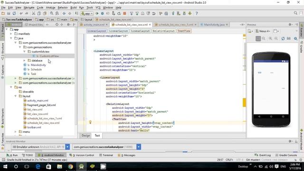304x171 pixels.
Task: Open the process selector dropdown arrow
Action: click(x=139, y=147)
